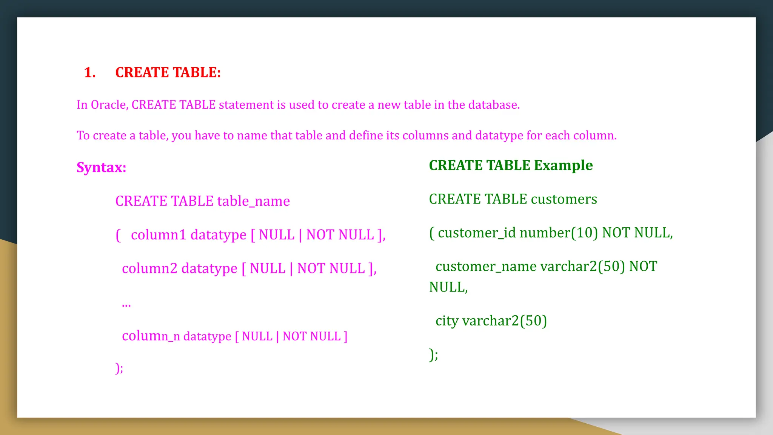Click the "Syntax:" label
Screen dimensions: 773x435
coord(102,167)
